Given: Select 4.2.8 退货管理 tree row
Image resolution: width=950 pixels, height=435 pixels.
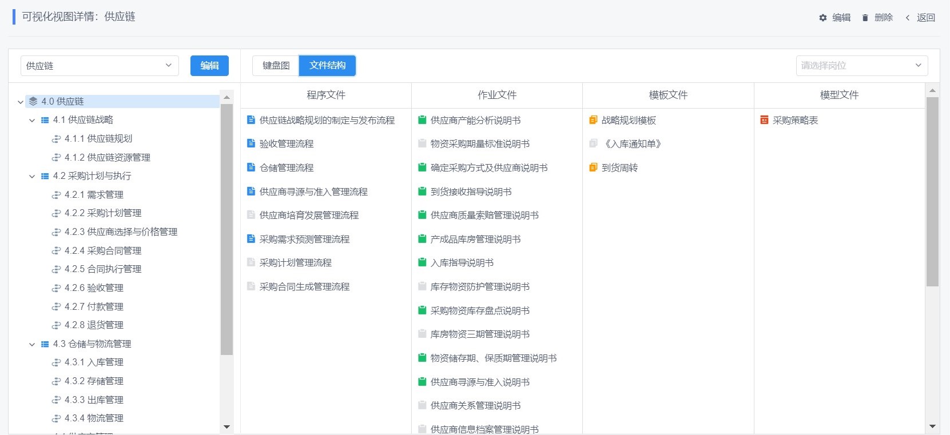Looking at the screenshot, I should point(94,325).
